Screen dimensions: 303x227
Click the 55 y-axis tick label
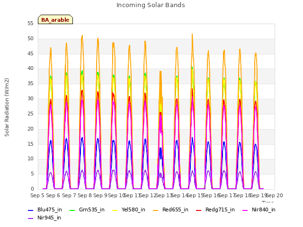[x=30, y=24]
